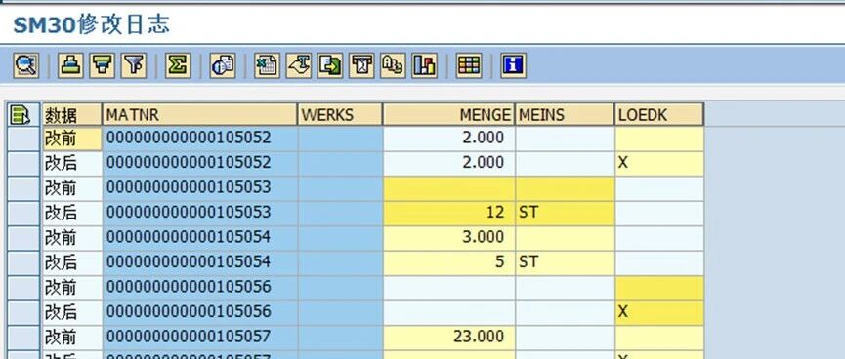Click row selector for 改后 105054 row
845x359 pixels.
click(x=24, y=262)
